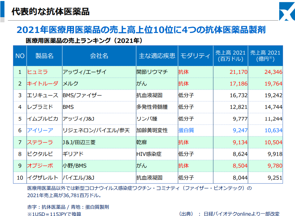Click yen value 24,346
This screenshot has height=216, width=295.
click(x=273, y=72)
